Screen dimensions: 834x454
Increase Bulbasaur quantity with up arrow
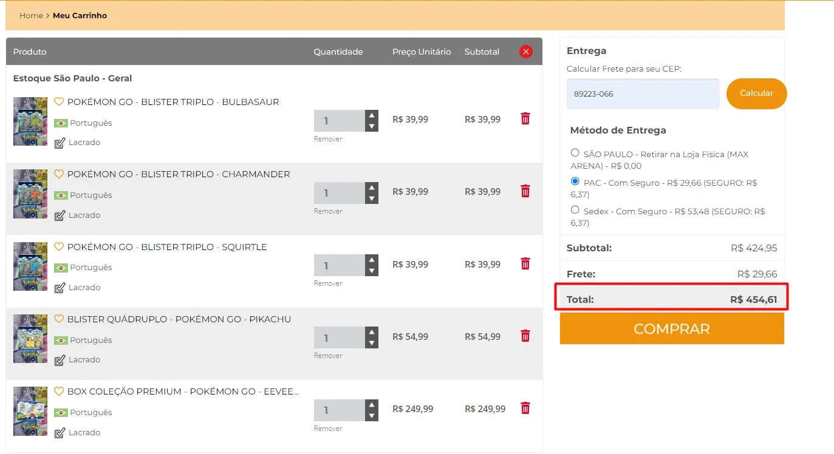pyautogui.click(x=372, y=115)
